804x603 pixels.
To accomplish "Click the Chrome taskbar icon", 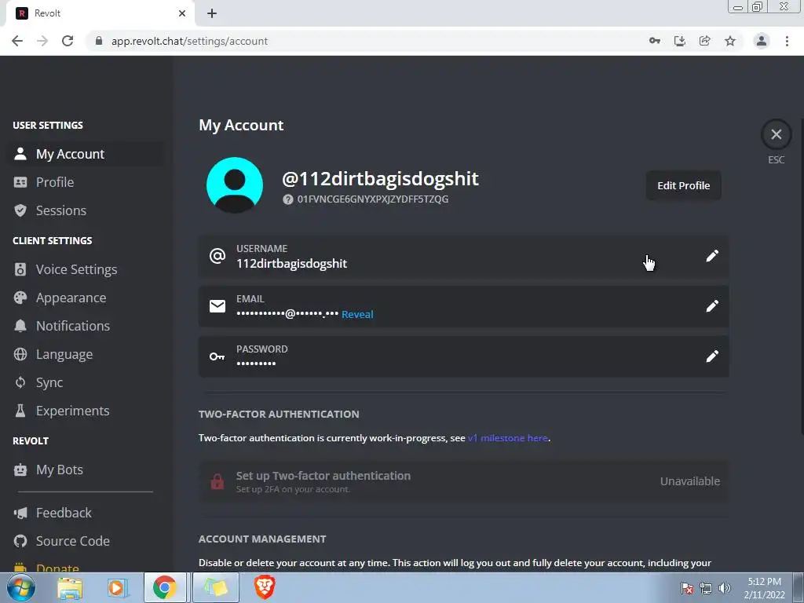I will click(165, 587).
